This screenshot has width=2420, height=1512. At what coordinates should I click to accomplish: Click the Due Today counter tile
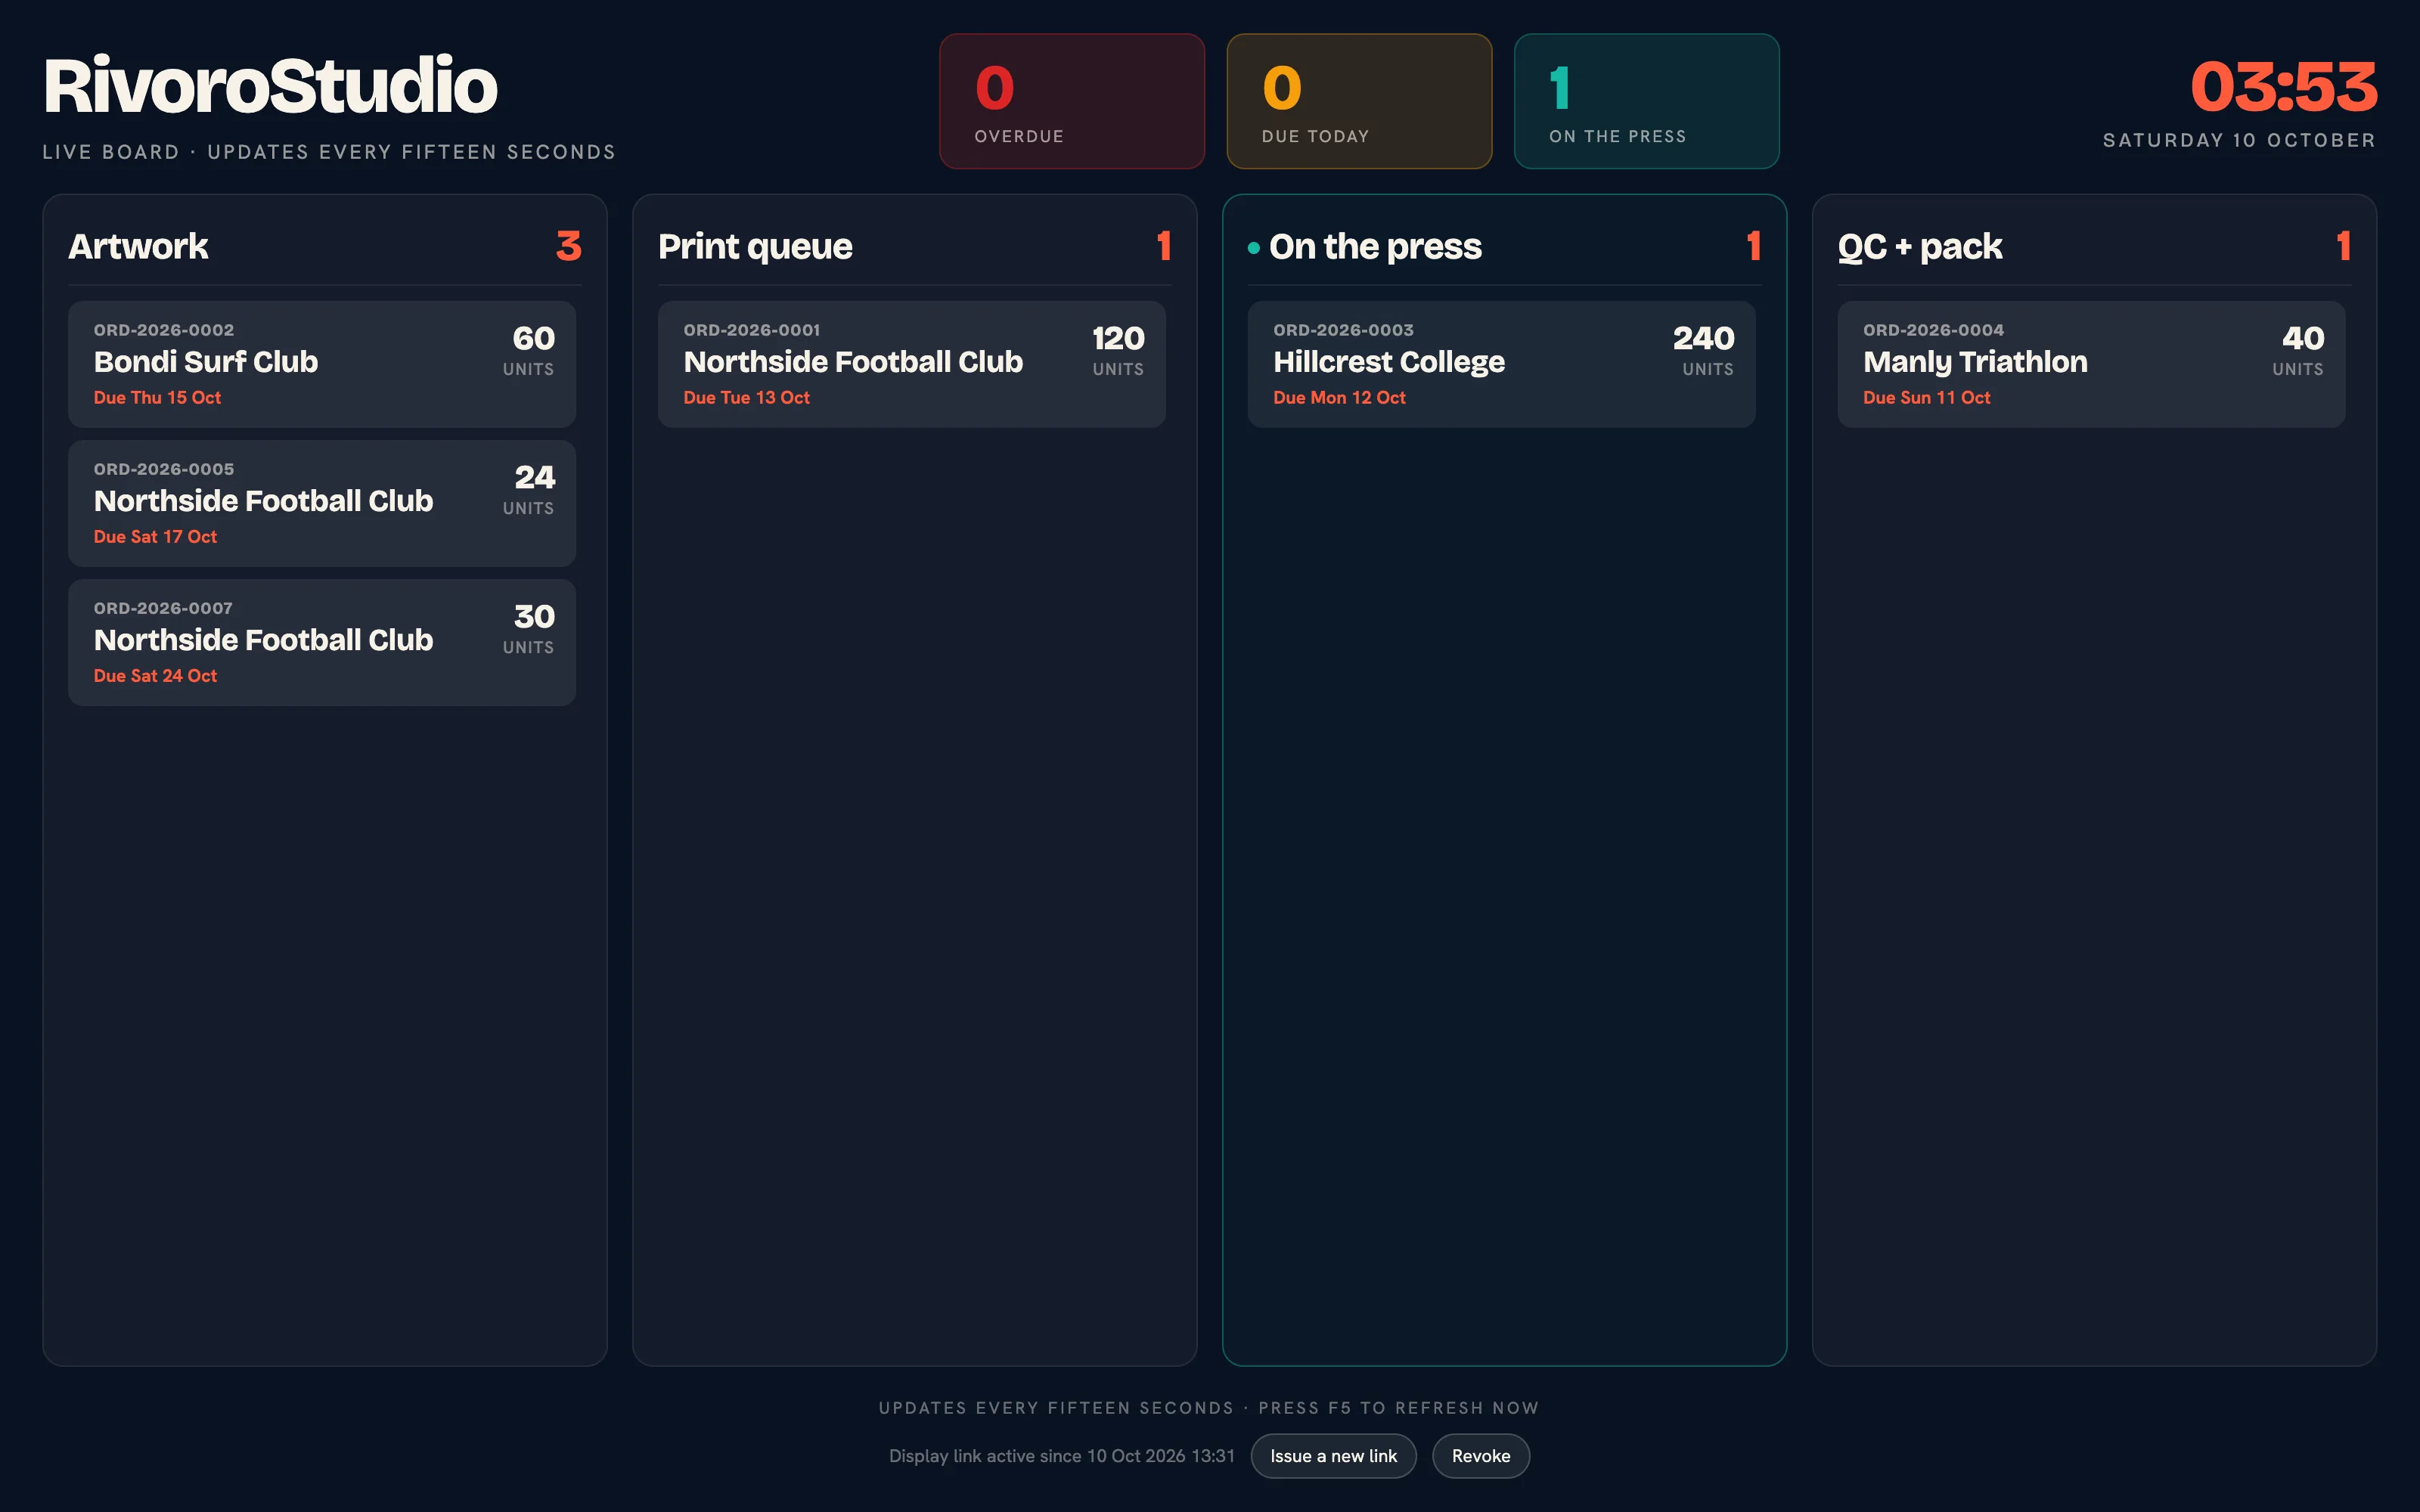click(1359, 101)
